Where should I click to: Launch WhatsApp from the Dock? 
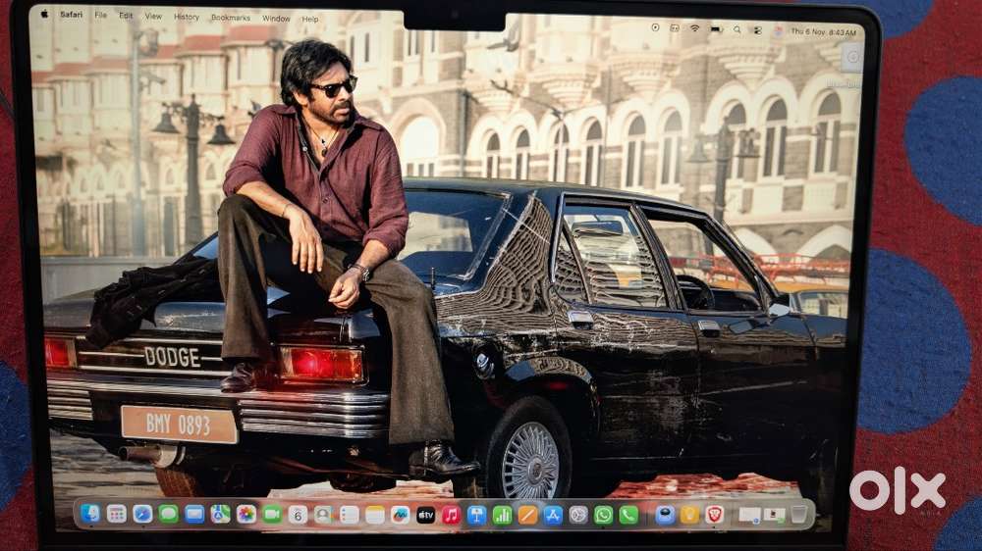(603, 515)
